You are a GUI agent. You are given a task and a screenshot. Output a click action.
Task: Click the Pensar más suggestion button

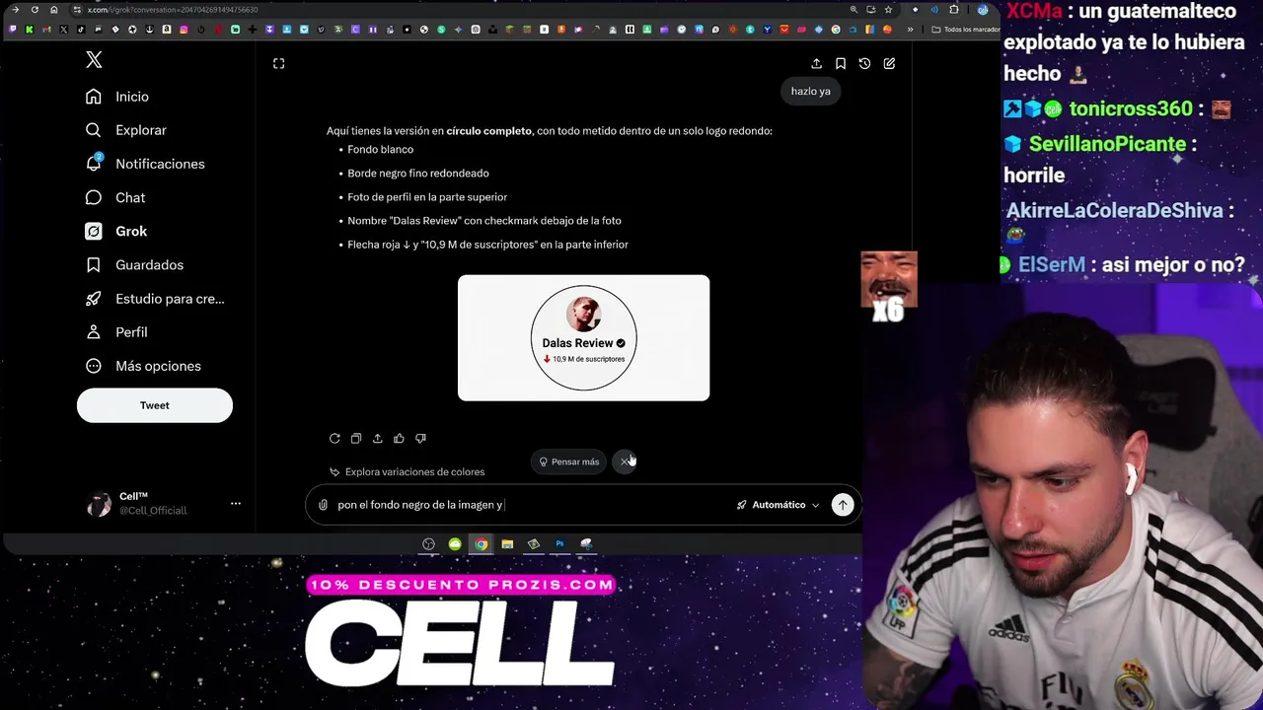569,461
